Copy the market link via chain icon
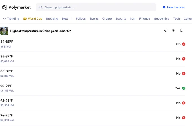 coord(174,31)
